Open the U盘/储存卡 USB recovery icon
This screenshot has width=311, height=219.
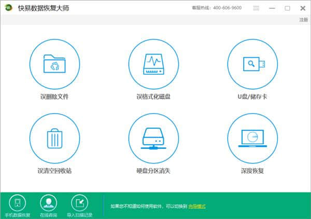click(x=252, y=64)
